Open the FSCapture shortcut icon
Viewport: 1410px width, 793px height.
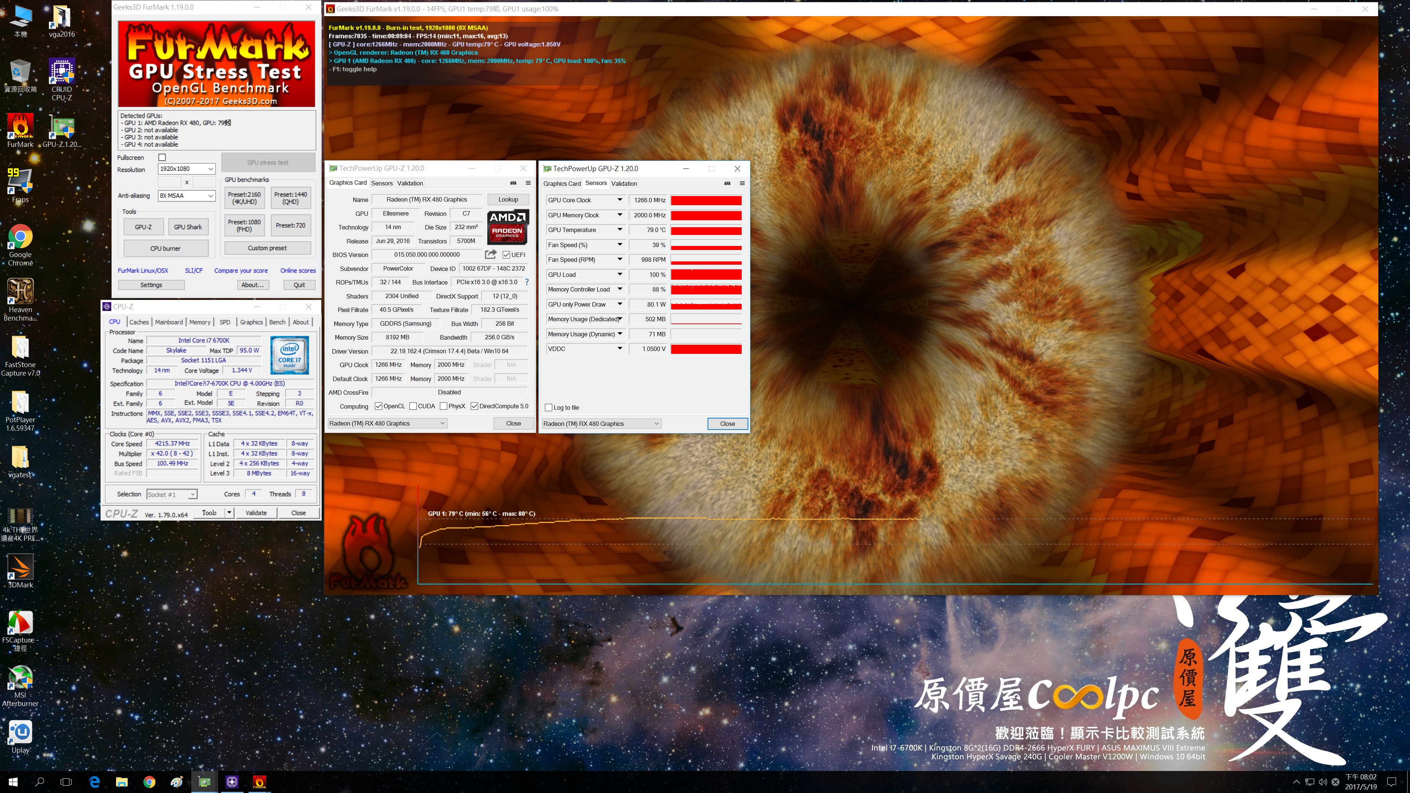(20, 630)
